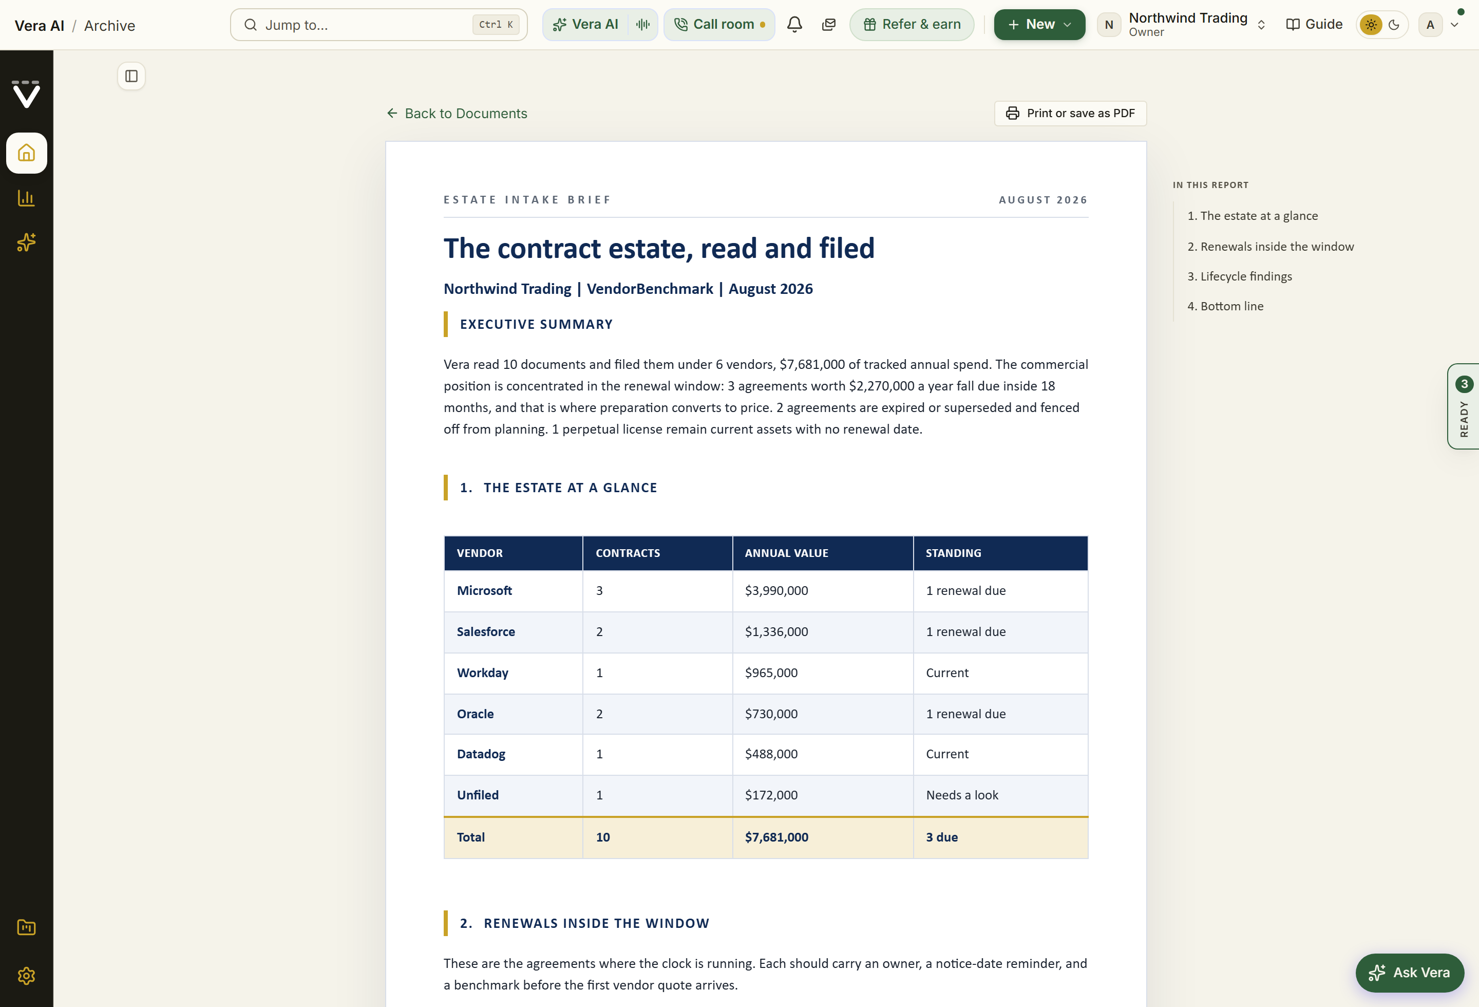This screenshot has width=1479, height=1007.
Task: Start Vera AI voice waveform icon
Action: click(643, 25)
